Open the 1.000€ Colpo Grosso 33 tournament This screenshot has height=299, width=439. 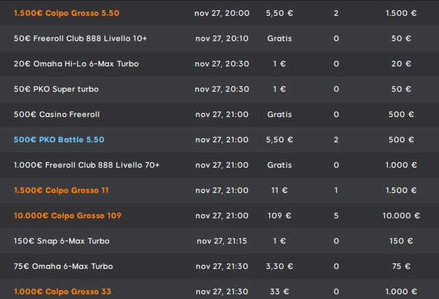click(62, 291)
